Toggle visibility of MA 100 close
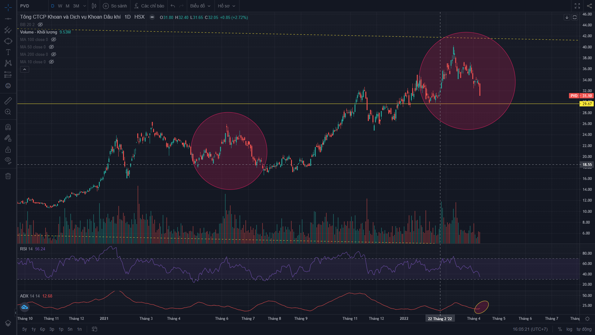The image size is (595, 335). (54, 39)
